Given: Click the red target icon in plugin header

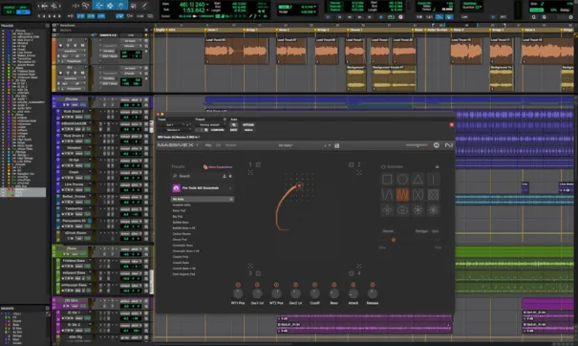Looking at the screenshot, I should (x=452, y=125).
